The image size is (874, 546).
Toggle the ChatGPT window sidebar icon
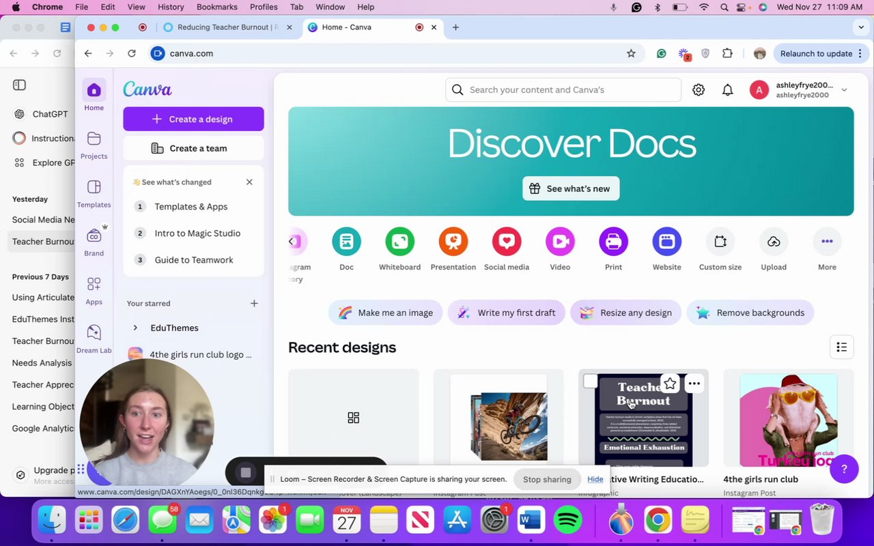point(19,85)
